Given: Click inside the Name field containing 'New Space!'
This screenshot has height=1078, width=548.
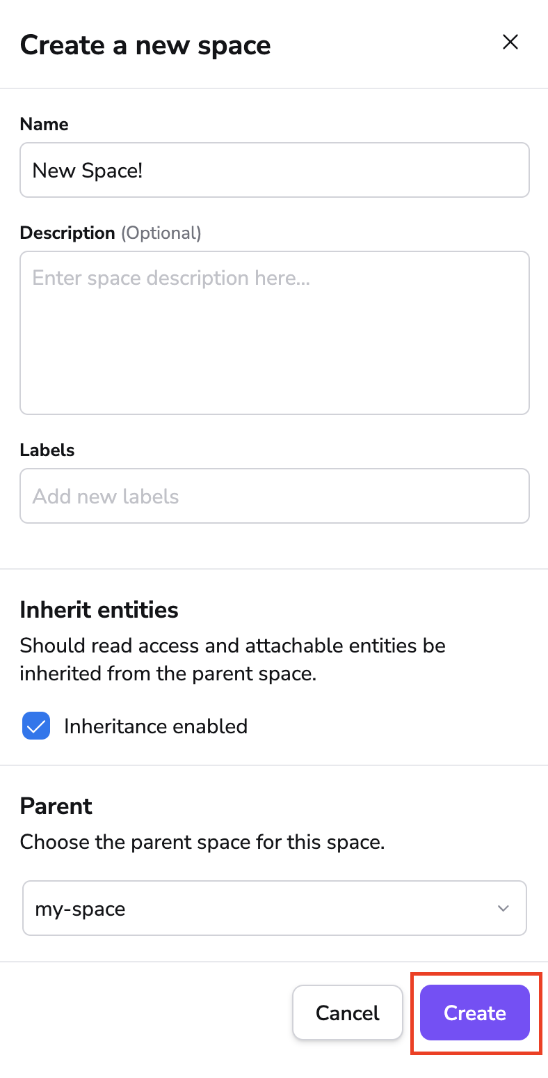Looking at the screenshot, I should pos(274,170).
